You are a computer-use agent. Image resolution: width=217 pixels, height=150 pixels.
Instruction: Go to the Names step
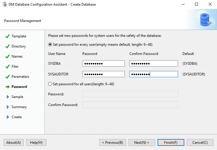click(17, 56)
